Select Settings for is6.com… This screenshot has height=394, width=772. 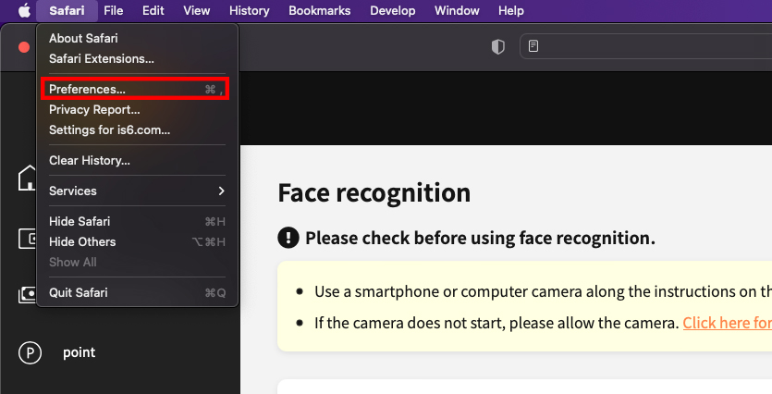click(x=137, y=130)
